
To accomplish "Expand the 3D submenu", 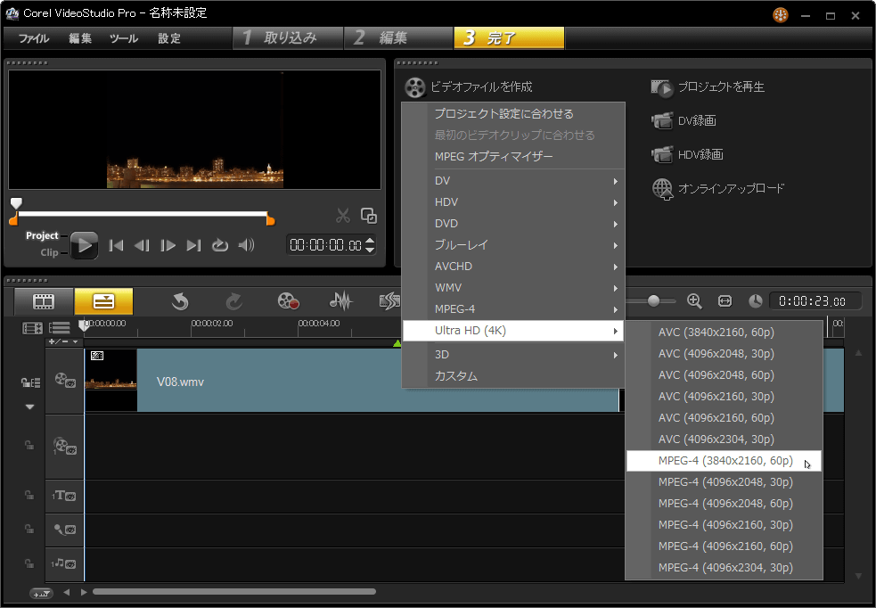I will (x=513, y=354).
